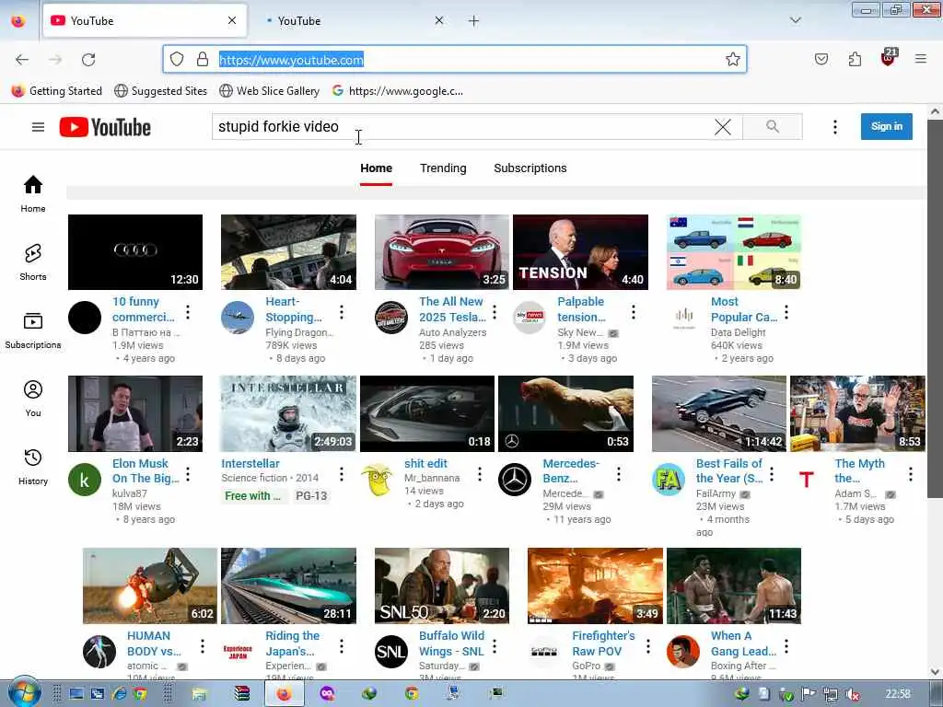Open the YouTube hamburger guide menu

coord(38,127)
